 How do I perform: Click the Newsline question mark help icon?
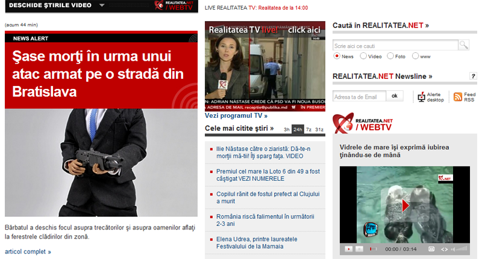(x=473, y=76)
